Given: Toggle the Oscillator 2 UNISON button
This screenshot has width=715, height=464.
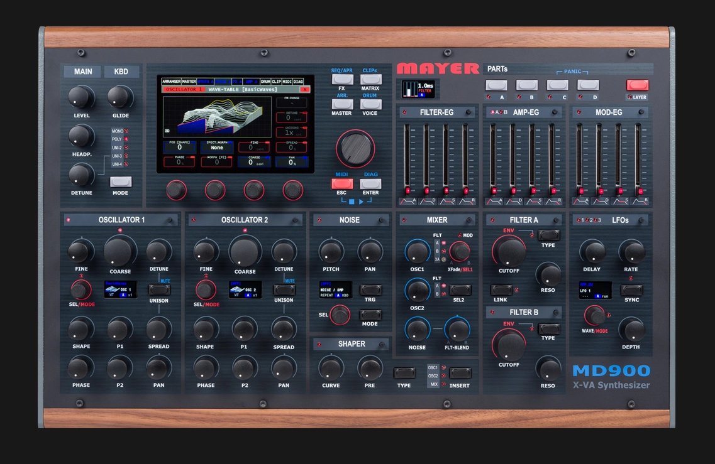Looking at the screenshot, I should coord(284,289).
